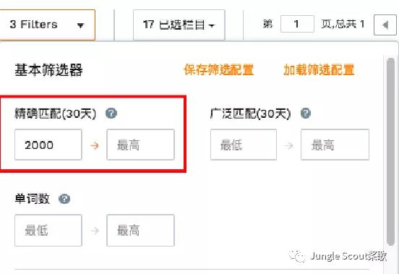Click the grey arrow in 广泛匹配 range
Viewport: 399px width, 274px height.
[x=288, y=145]
